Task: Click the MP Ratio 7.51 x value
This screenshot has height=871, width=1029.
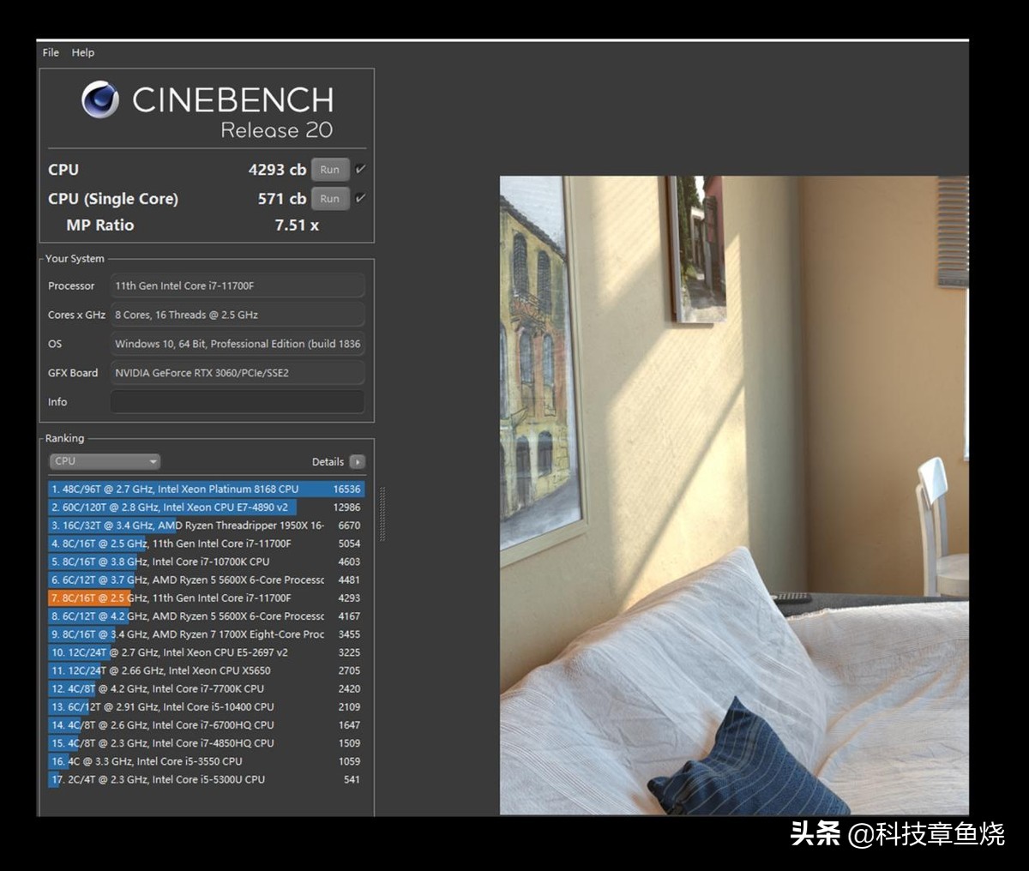Action: pyautogui.click(x=297, y=225)
